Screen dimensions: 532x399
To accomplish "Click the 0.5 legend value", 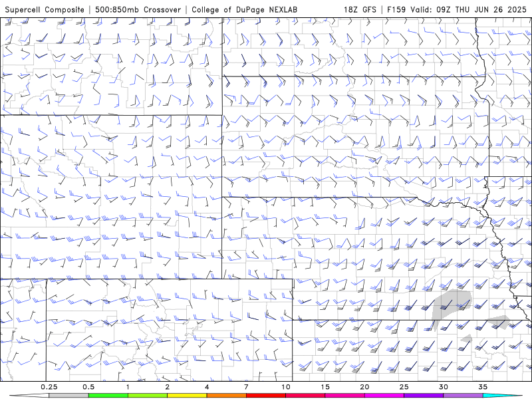I will (88, 387).
